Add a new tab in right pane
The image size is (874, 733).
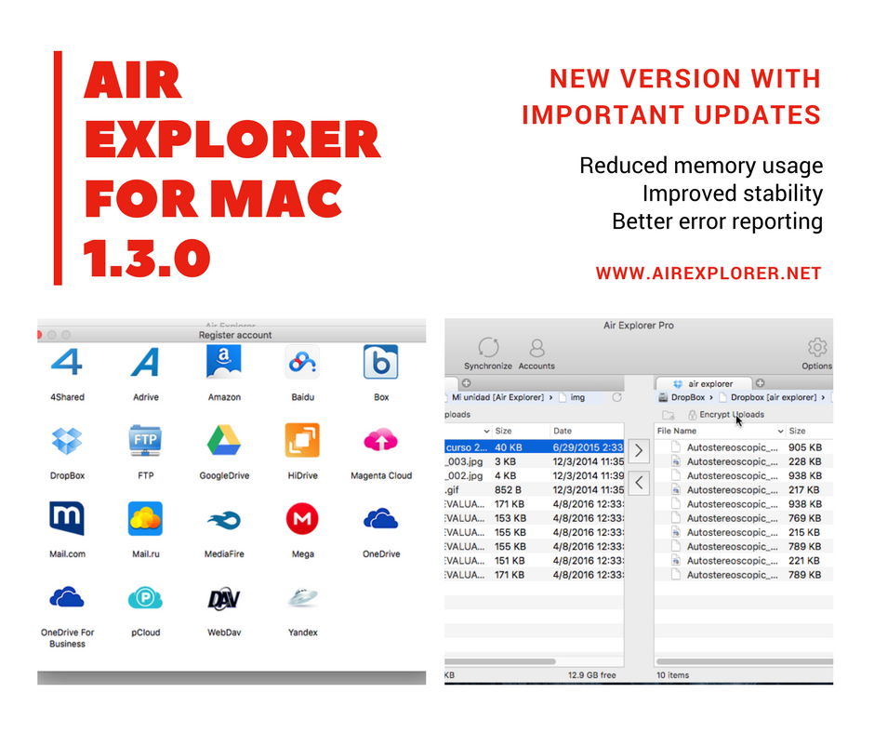click(760, 383)
